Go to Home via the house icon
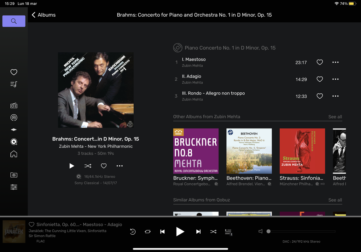361x252 pixels. click(14, 154)
